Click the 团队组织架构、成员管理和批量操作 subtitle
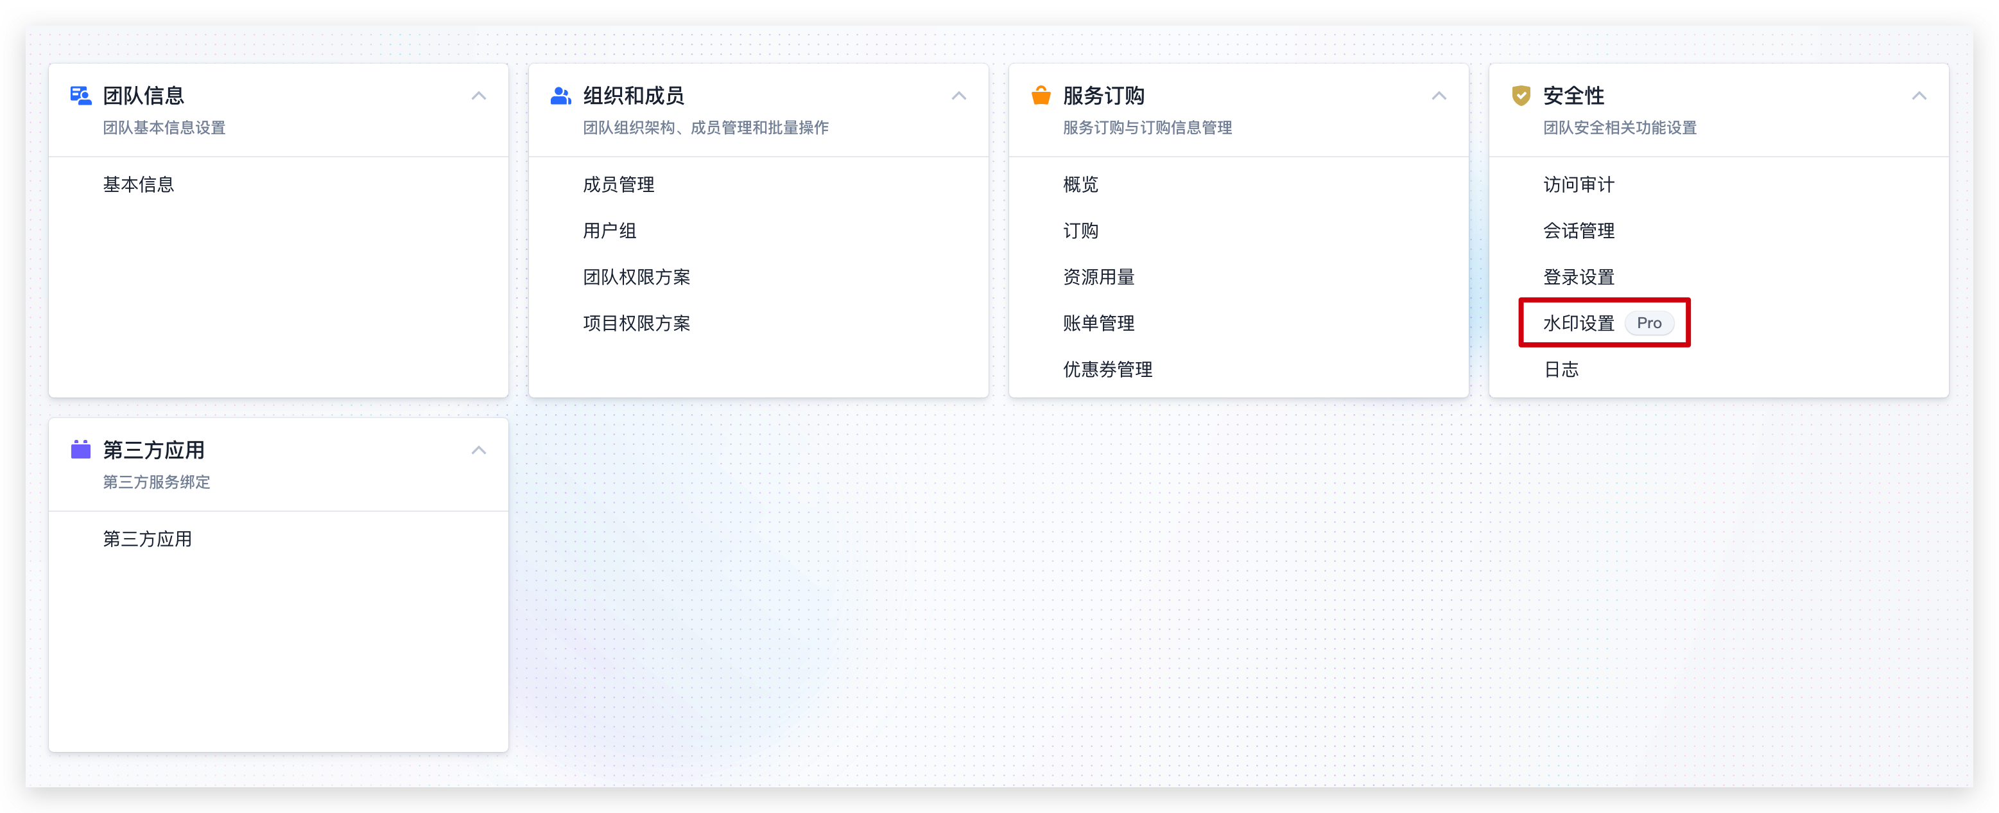 [x=705, y=127]
